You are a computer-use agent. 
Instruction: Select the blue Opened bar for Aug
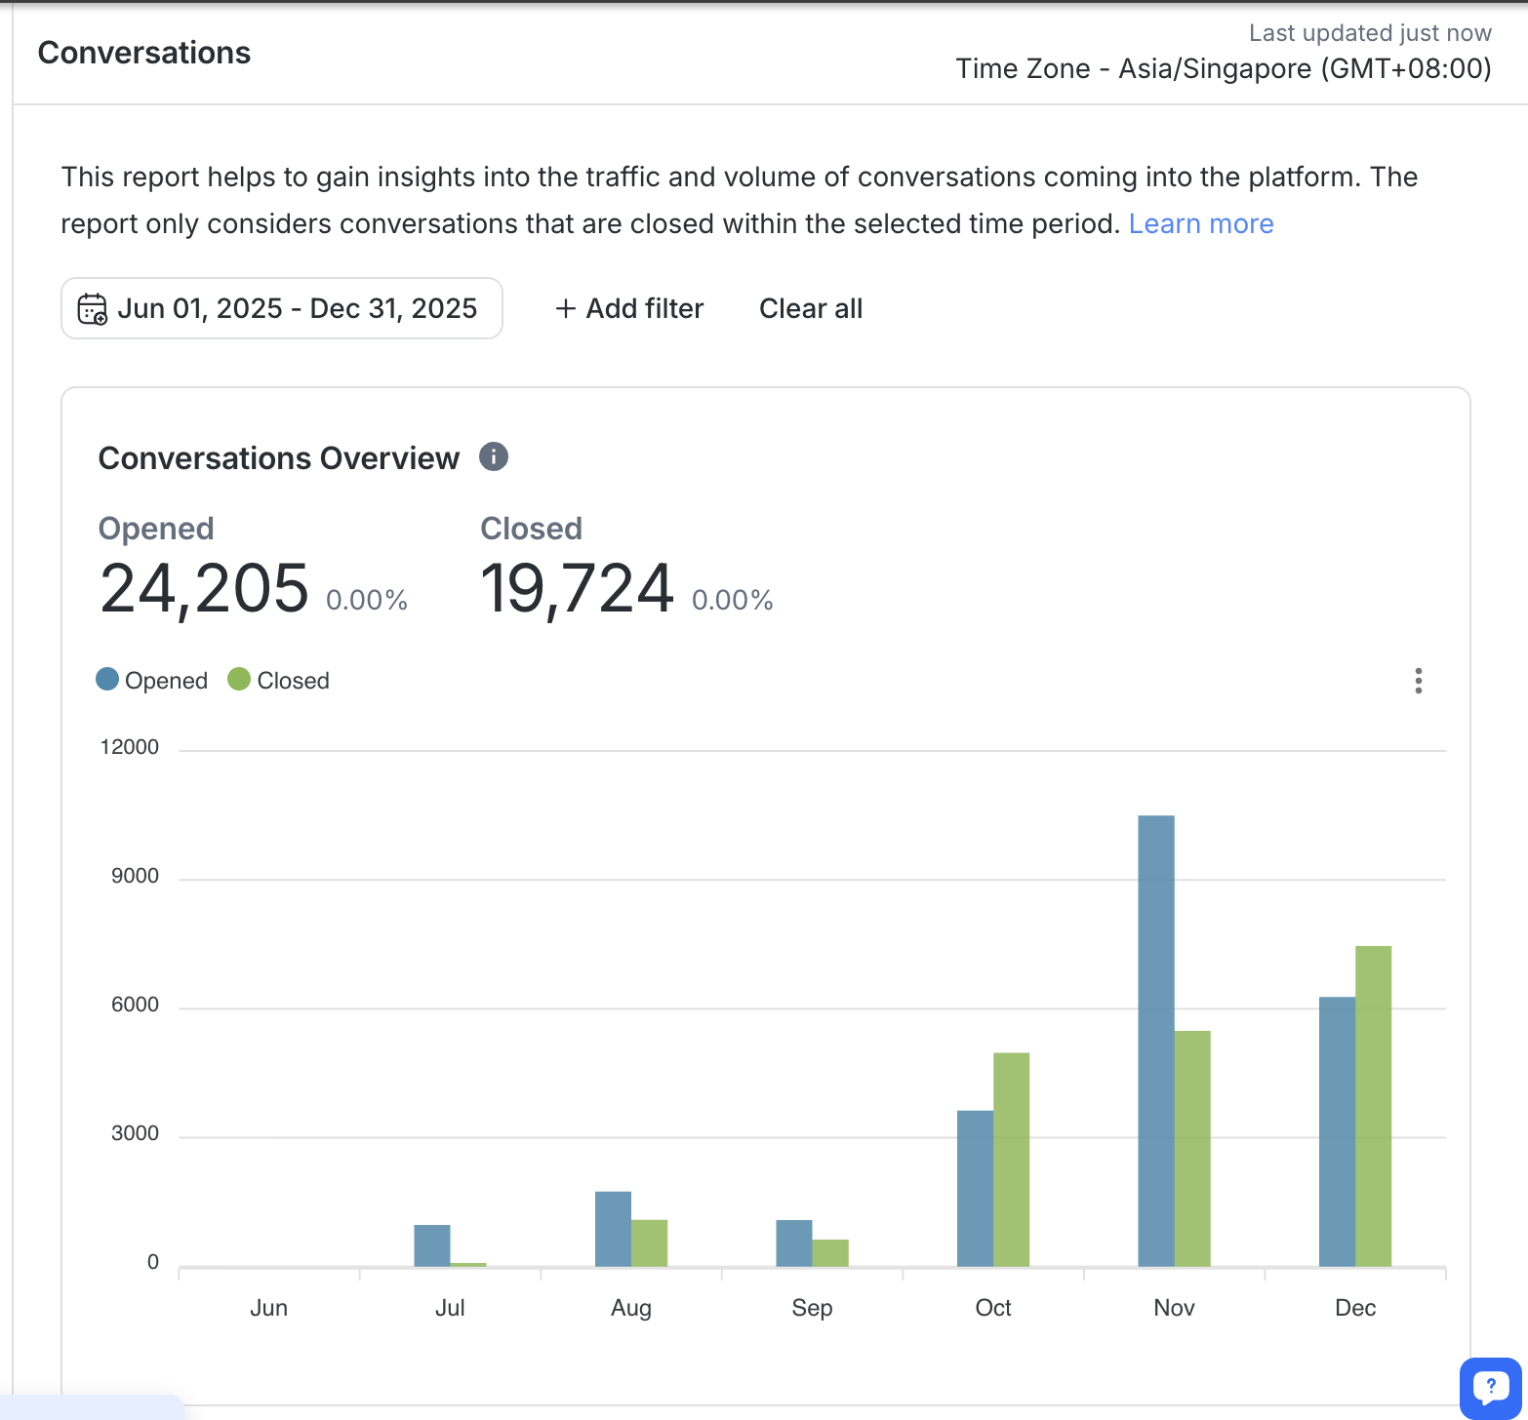(613, 1229)
